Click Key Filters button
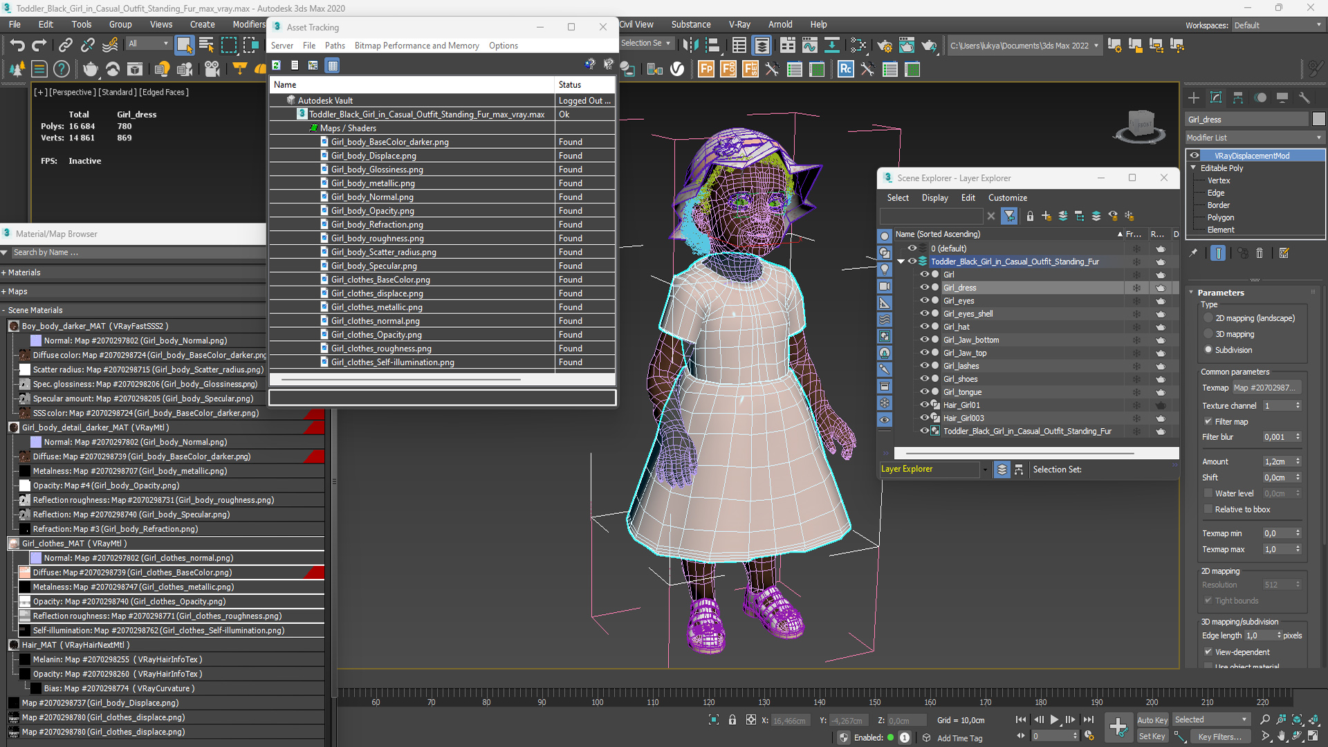 click(1219, 737)
